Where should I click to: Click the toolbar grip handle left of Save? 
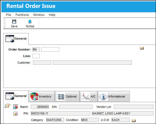[5, 23]
